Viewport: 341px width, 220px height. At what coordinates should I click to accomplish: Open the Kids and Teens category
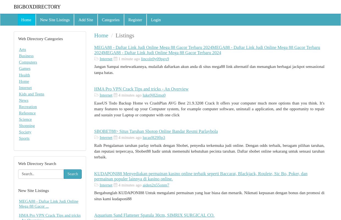[x=32, y=94]
